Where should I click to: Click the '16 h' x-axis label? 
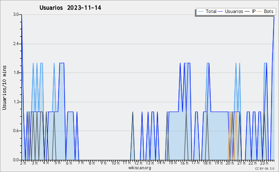[x=184, y=163]
